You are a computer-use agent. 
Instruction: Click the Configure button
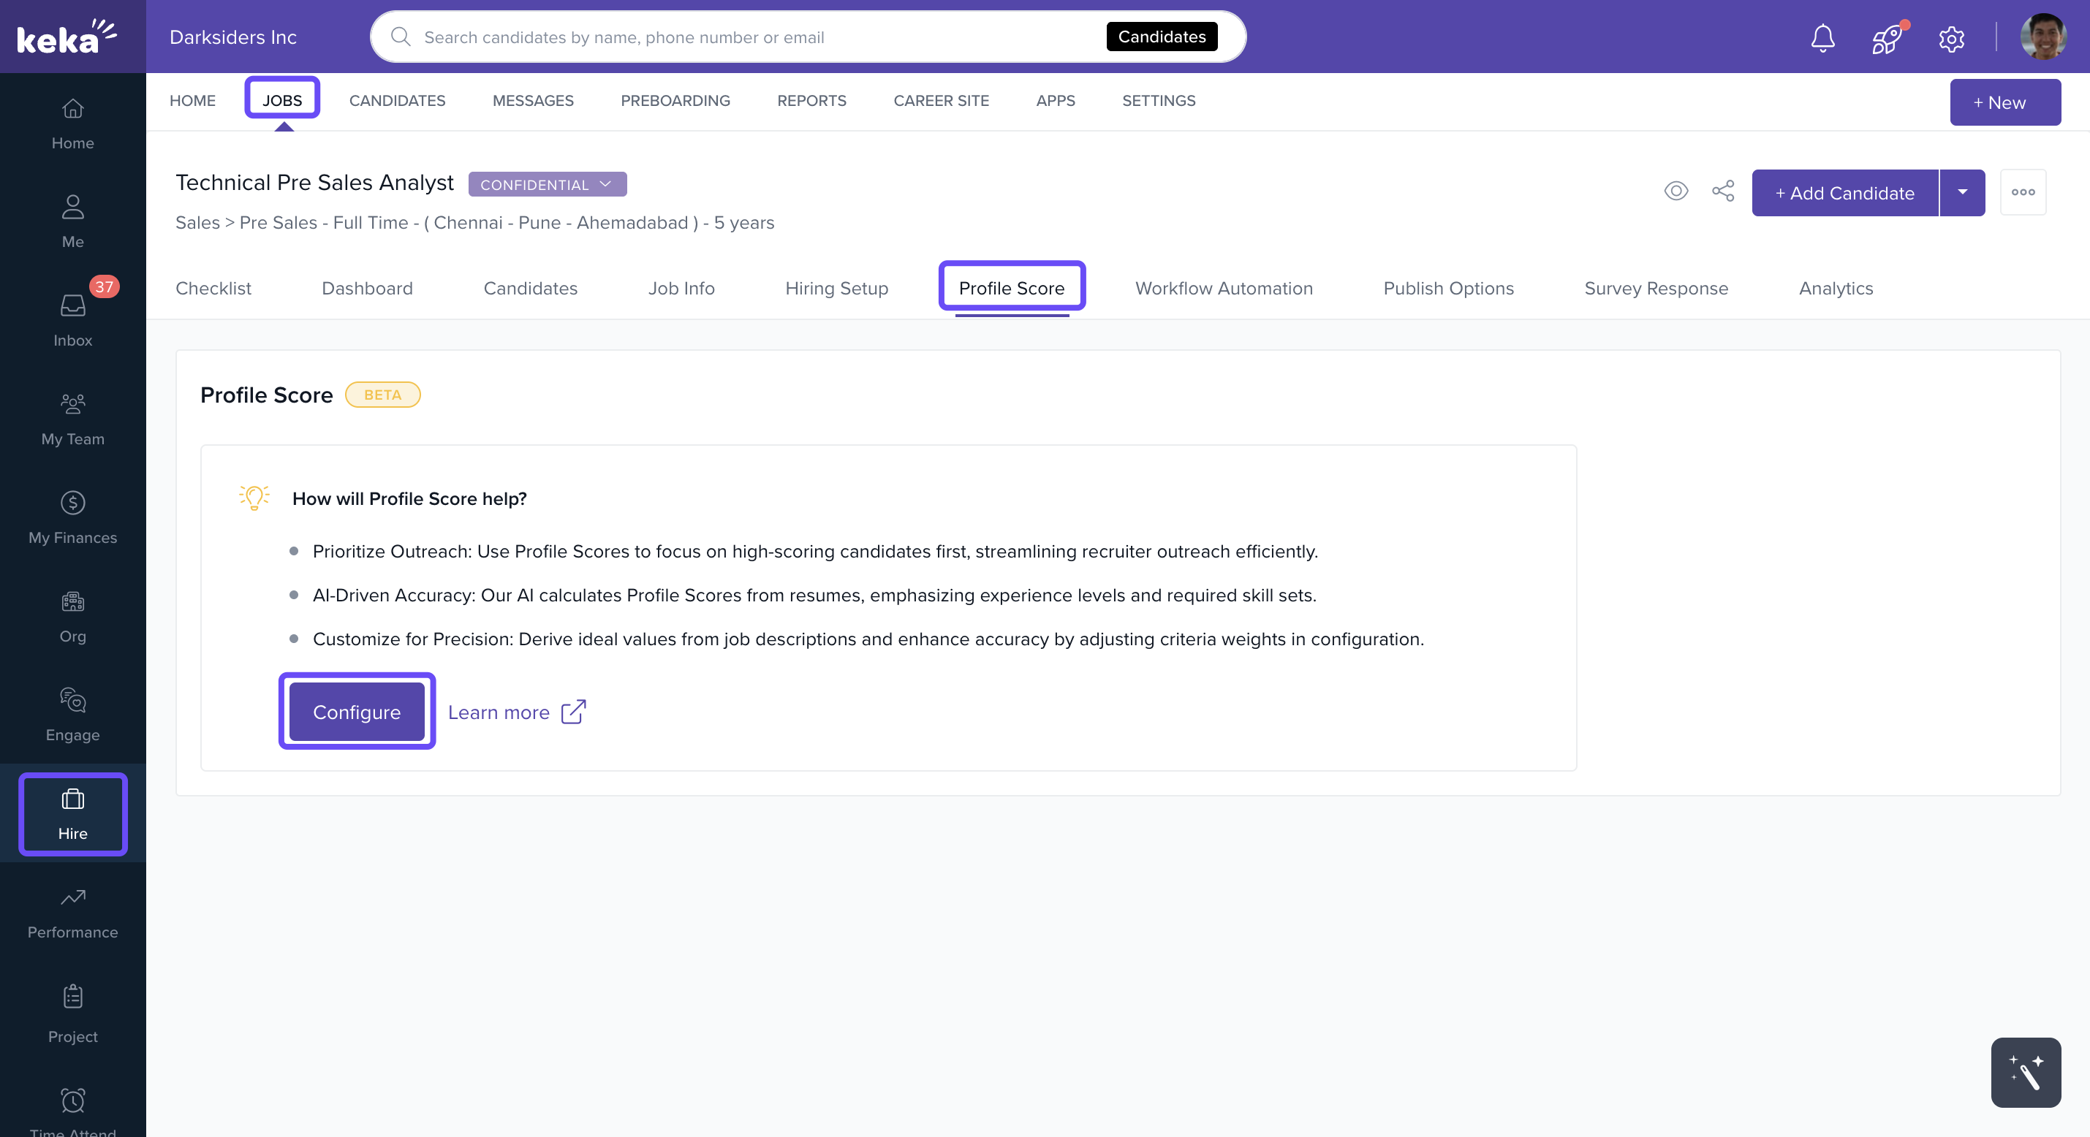point(356,711)
